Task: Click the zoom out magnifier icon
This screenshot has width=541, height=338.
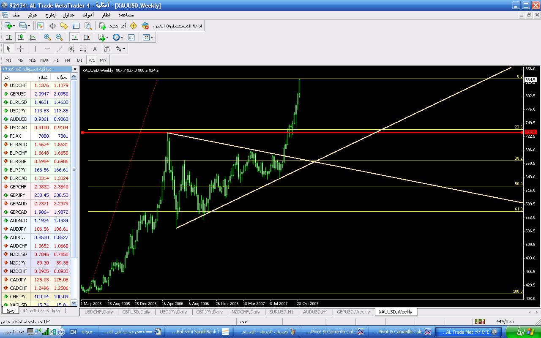Action: (59, 37)
